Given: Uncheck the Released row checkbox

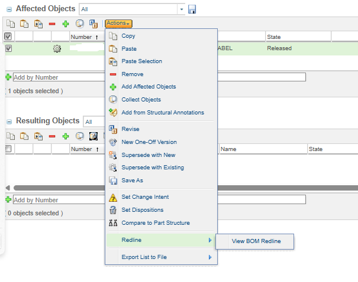Looking at the screenshot, I should pos(8,48).
